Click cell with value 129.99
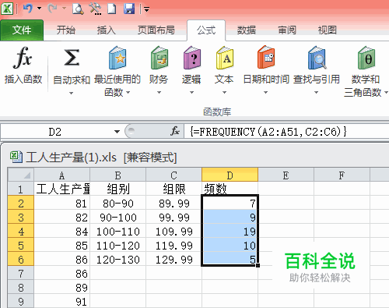389x308 pixels. [x=173, y=259]
